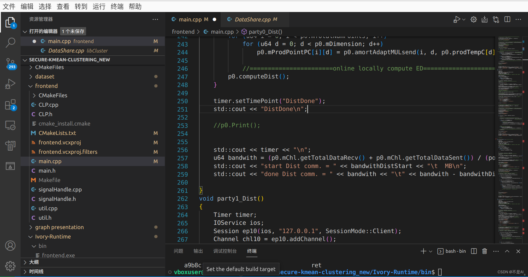Open CMakeLists.txt in the file tree
This screenshot has width=528, height=277.
coord(93,133)
